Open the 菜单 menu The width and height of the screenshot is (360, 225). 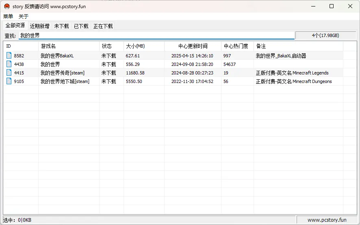coord(8,16)
